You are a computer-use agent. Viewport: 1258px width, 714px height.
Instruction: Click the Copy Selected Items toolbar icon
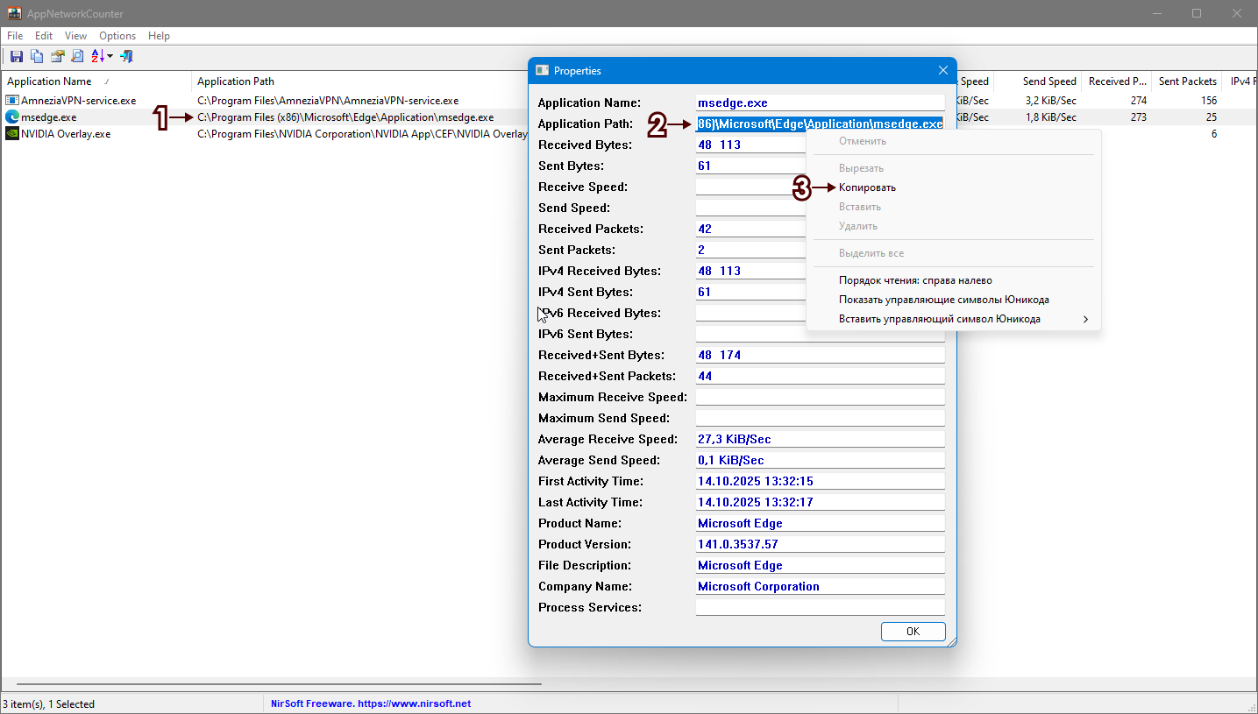point(37,56)
